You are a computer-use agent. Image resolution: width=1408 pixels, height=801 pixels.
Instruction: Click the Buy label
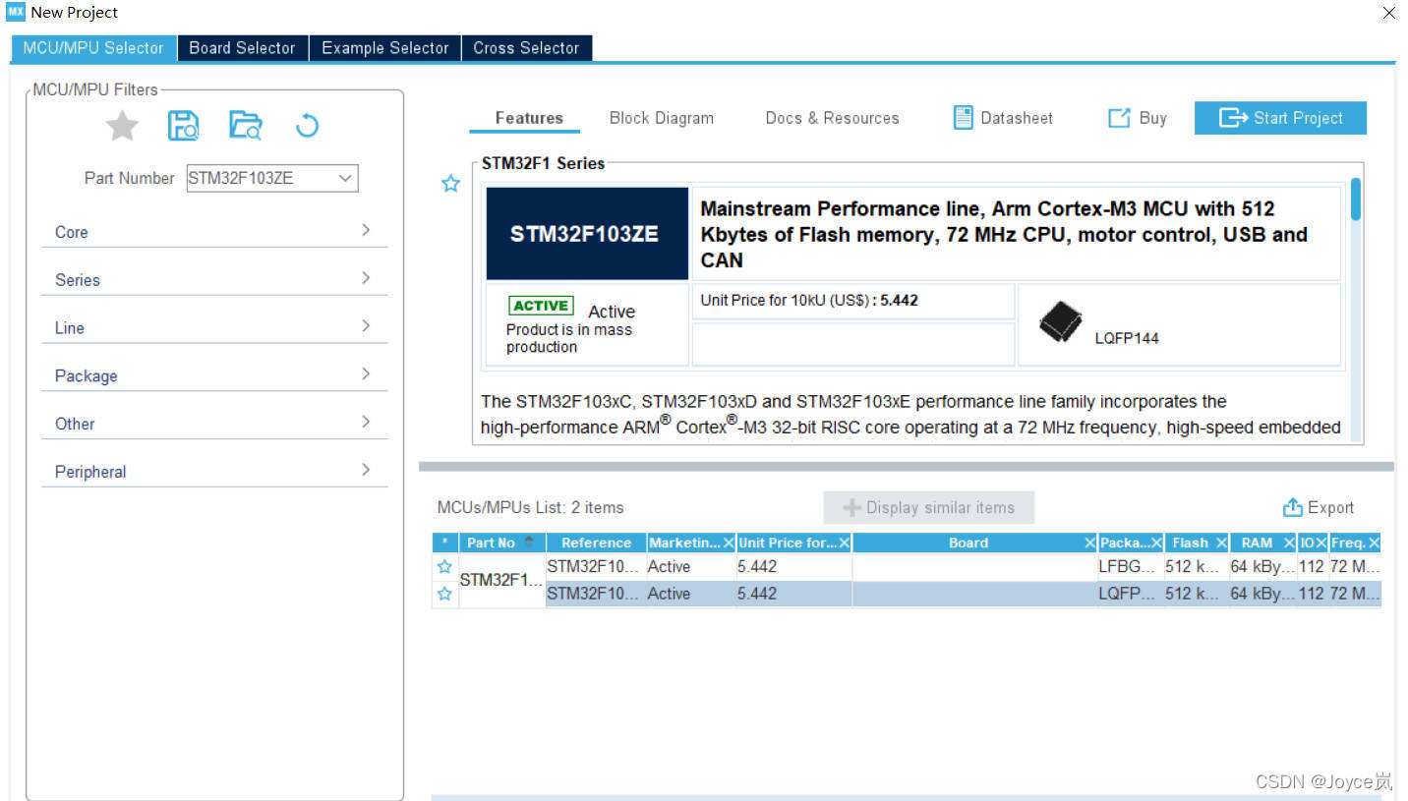coord(1152,118)
